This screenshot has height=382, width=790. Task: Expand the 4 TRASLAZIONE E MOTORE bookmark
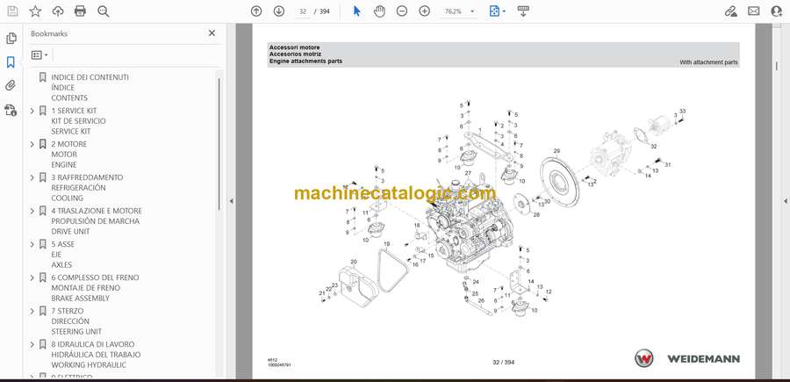coord(32,211)
